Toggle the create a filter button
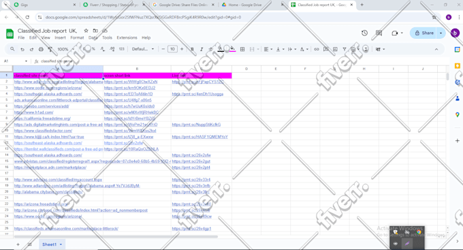This screenshot has height=250, width=463. (x=345, y=49)
